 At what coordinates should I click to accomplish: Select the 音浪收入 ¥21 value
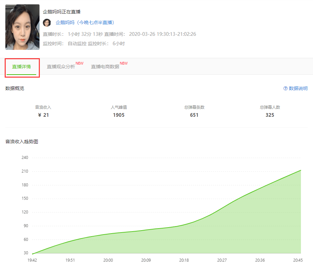pos(43,115)
